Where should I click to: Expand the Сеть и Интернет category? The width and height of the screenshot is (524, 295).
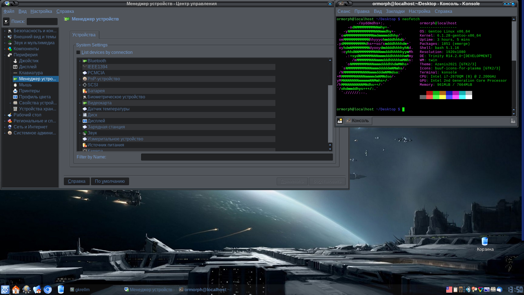5,127
